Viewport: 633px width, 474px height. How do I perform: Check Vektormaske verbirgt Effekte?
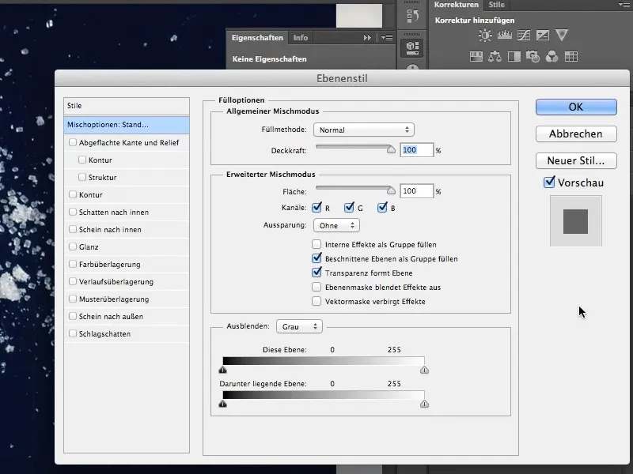[x=316, y=301]
